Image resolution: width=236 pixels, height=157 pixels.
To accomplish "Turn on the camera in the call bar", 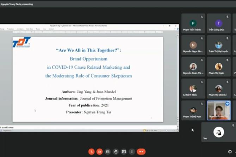I will pos(100,152).
